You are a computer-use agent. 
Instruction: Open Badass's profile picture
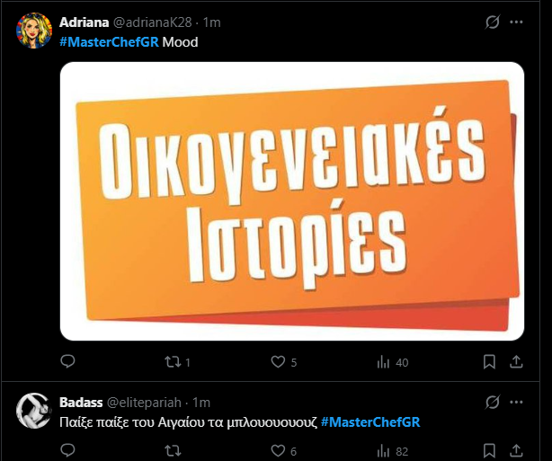pyautogui.click(x=33, y=410)
